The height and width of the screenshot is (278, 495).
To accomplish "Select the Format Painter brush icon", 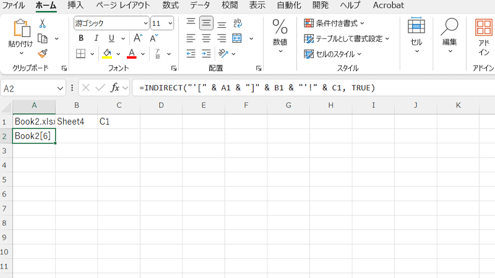I will pos(43,54).
